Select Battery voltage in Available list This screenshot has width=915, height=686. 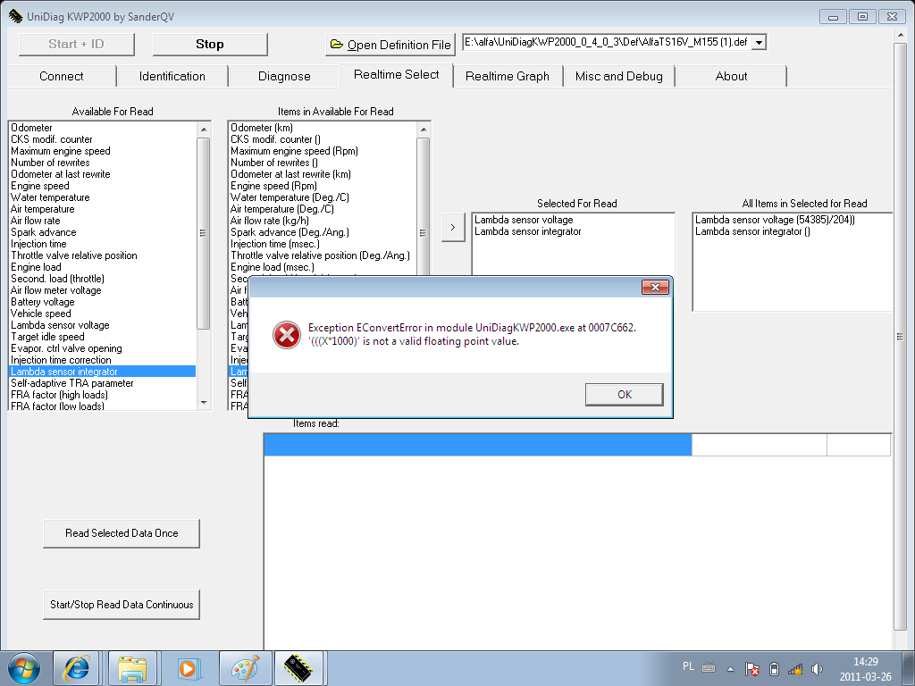tap(103, 302)
